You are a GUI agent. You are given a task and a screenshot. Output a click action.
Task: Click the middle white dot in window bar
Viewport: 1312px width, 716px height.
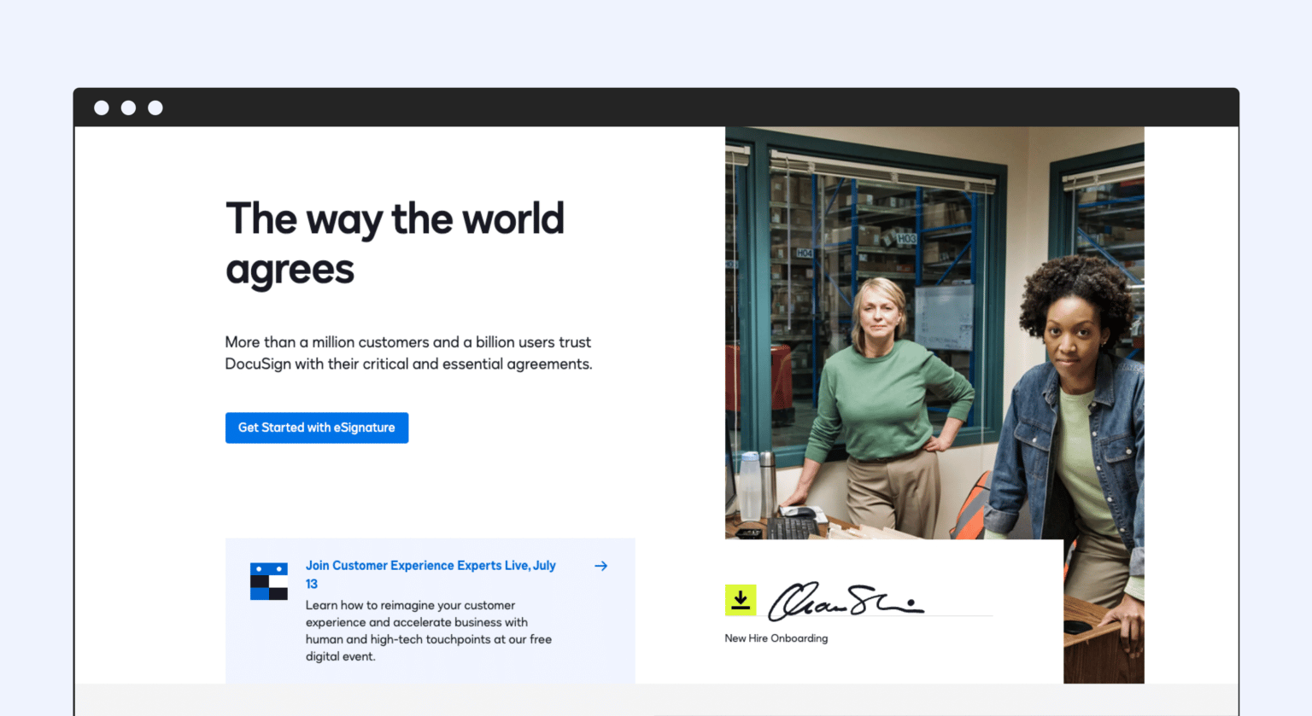(128, 108)
